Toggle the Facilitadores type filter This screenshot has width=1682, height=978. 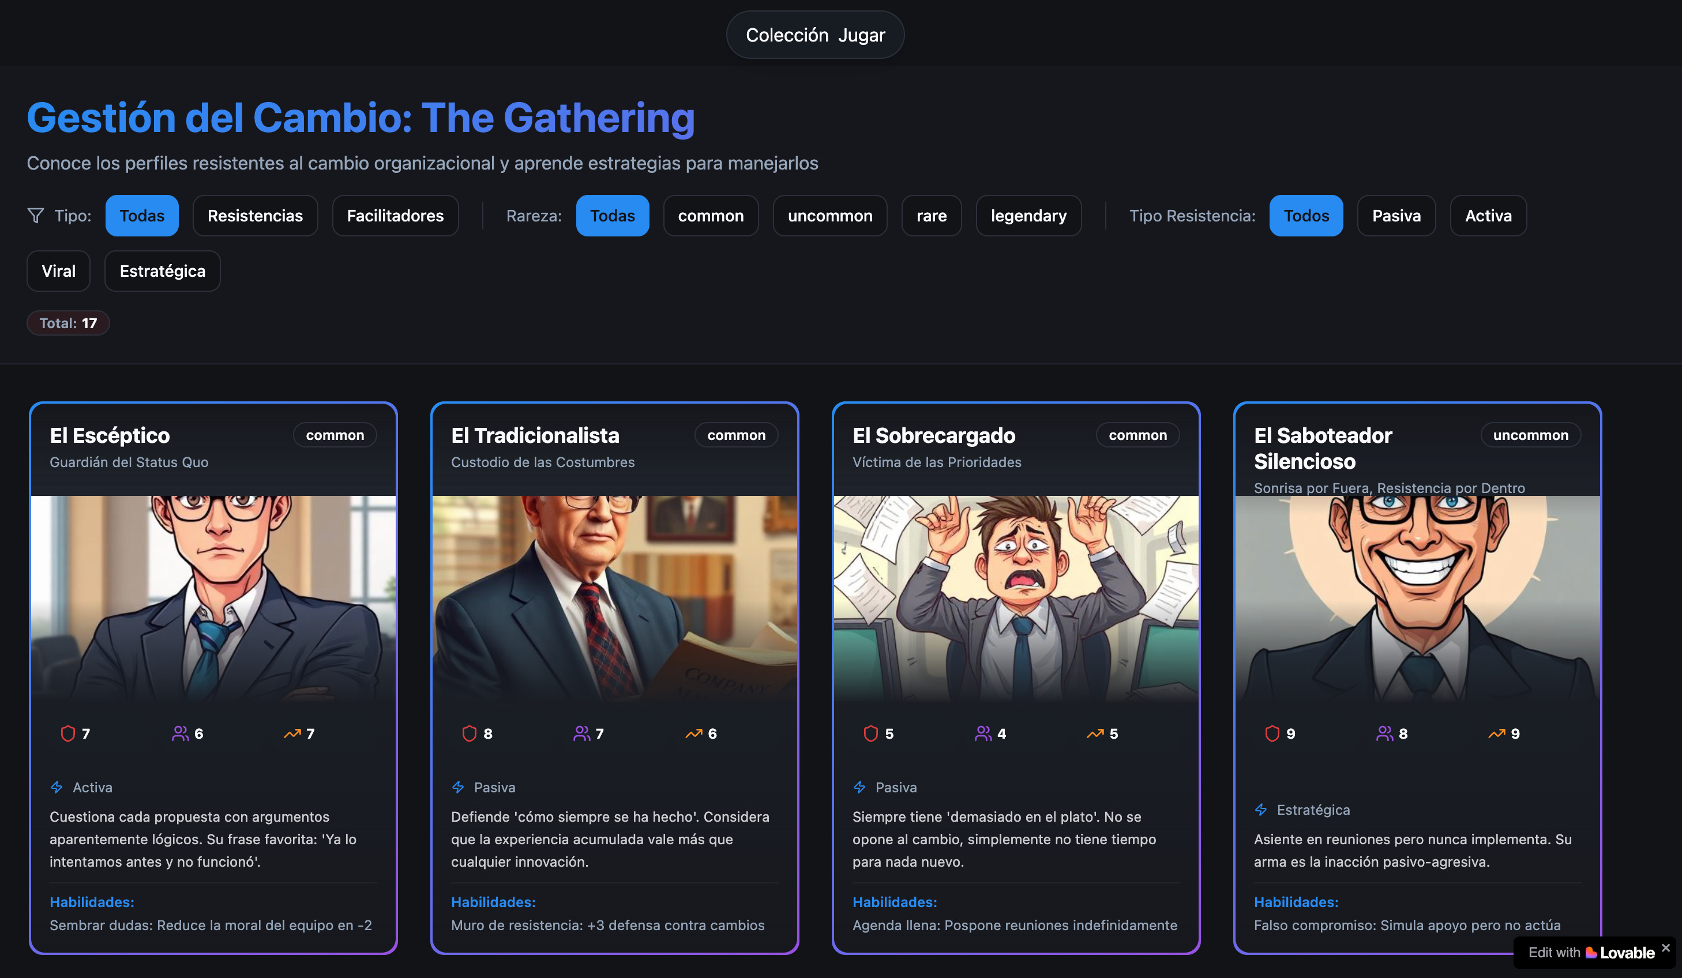[395, 216]
